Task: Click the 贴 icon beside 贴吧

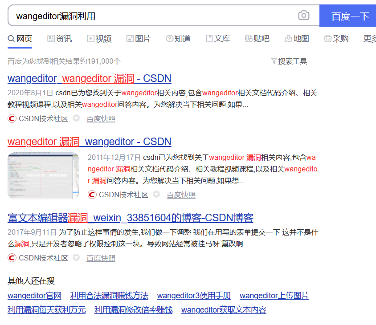Action: click(x=249, y=38)
